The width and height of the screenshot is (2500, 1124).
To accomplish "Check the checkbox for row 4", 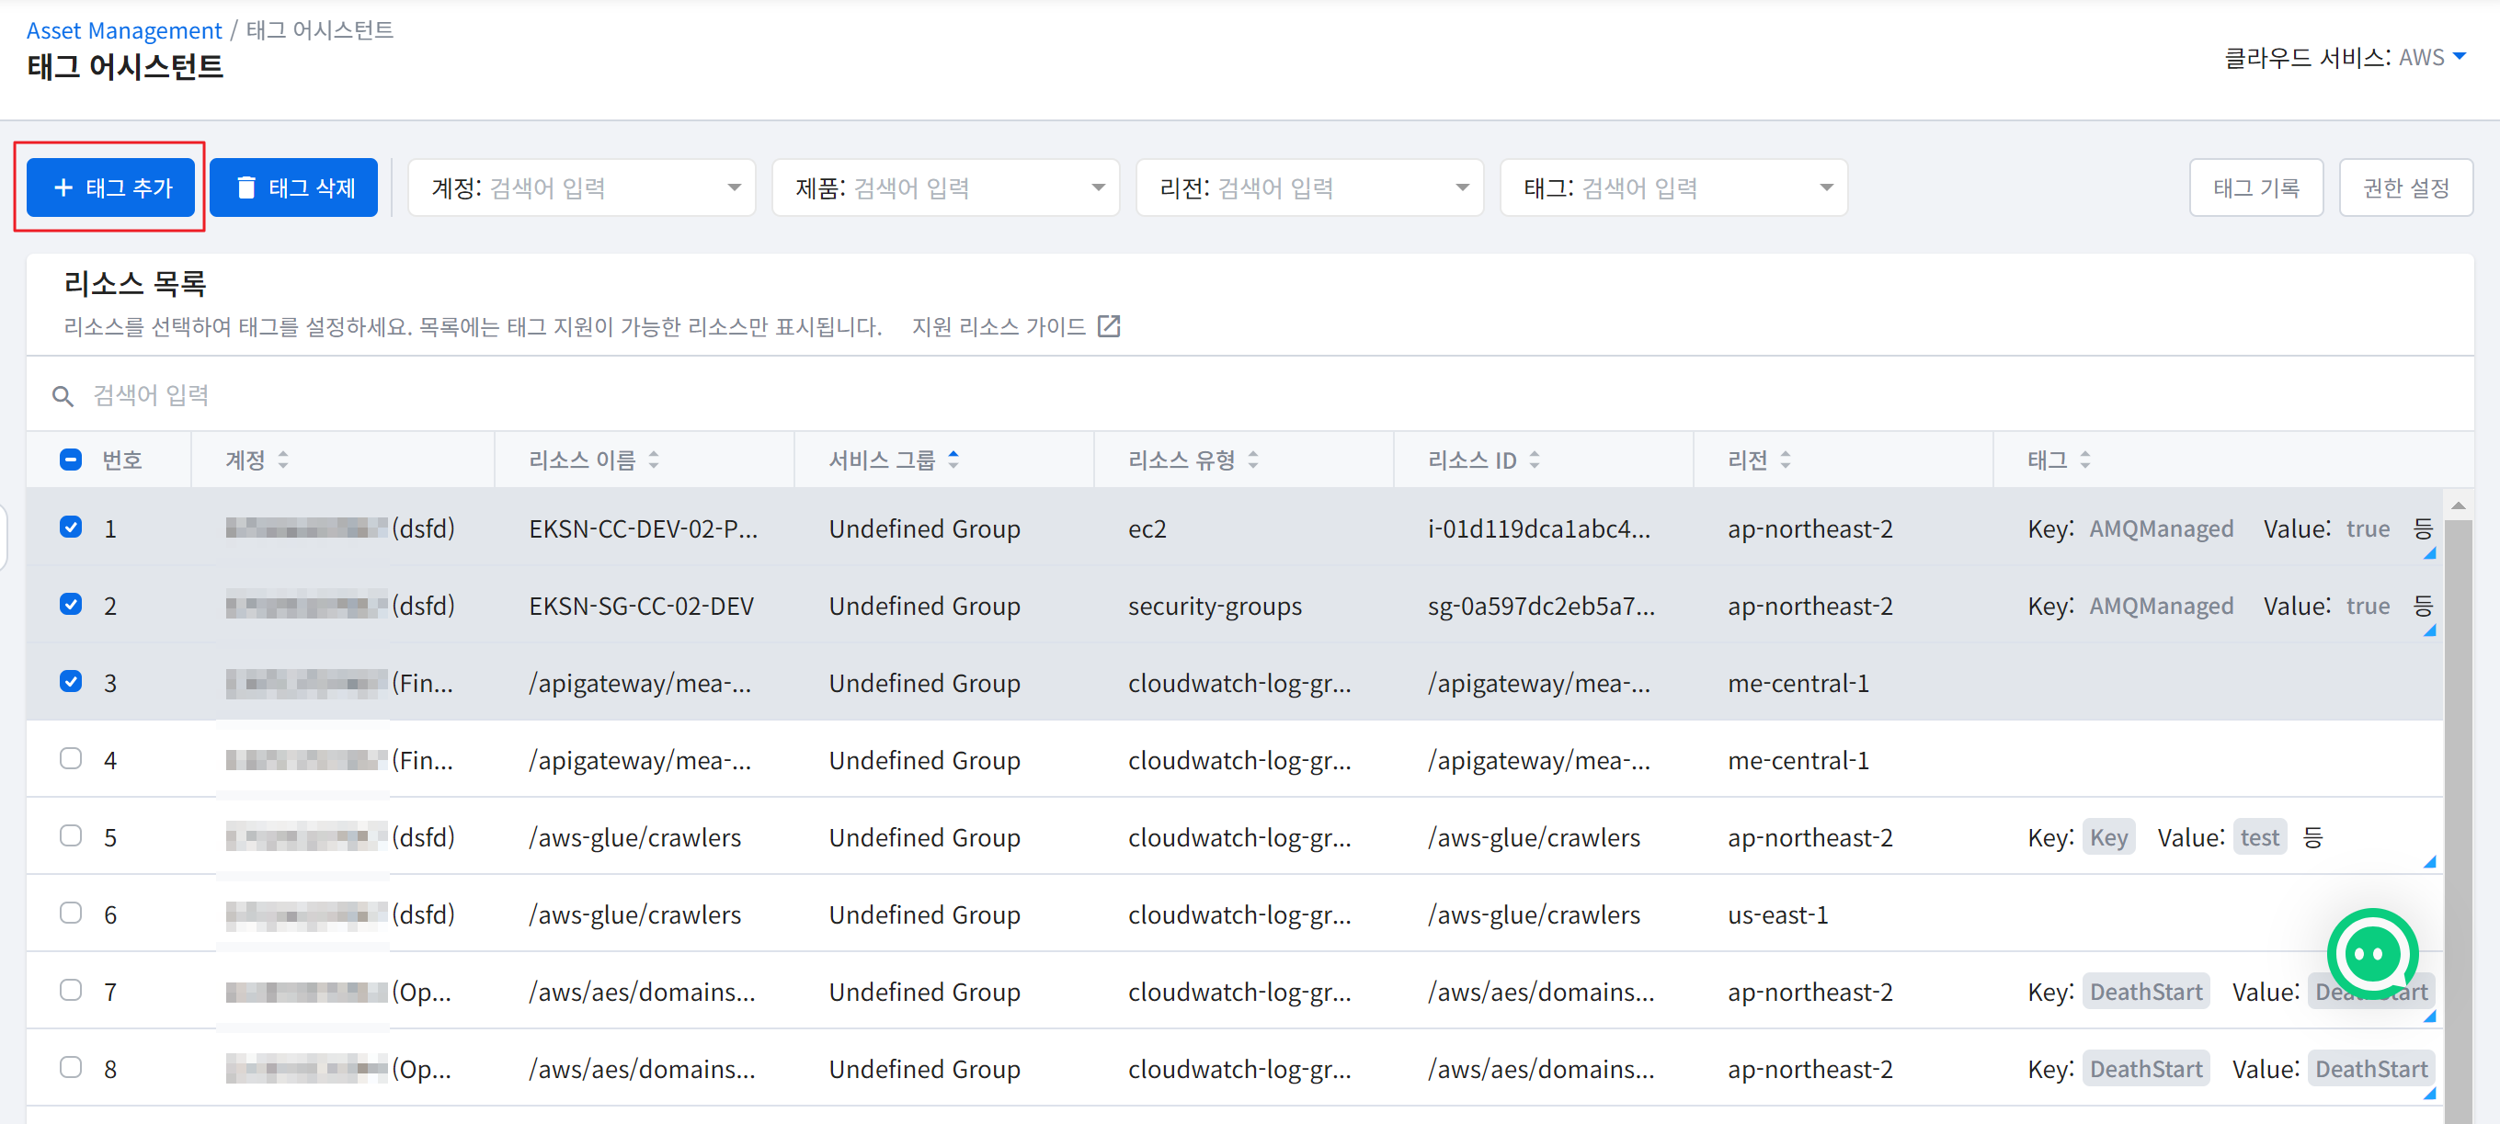I will pyautogui.click(x=71, y=758).
